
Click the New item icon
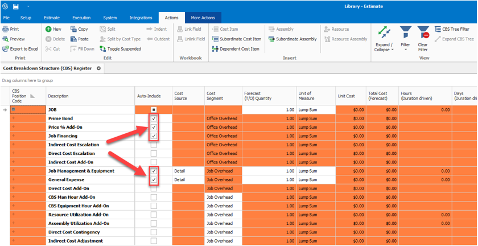click(48, 29)
